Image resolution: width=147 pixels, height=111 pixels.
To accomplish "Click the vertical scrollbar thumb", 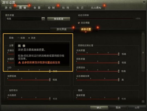I will pos(143,52).
